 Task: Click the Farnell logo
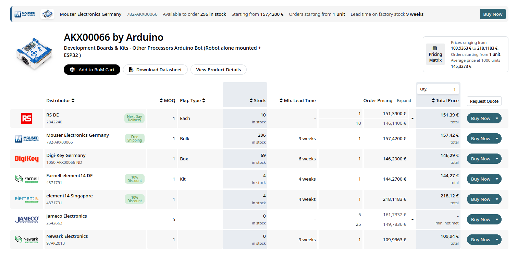coord(27,179)
